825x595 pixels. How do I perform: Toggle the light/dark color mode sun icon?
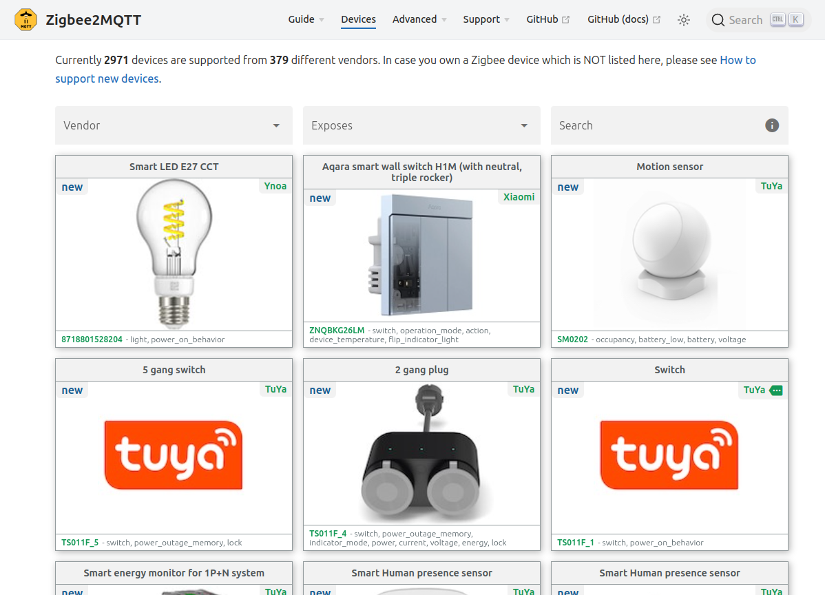click(x=683, y=20)
